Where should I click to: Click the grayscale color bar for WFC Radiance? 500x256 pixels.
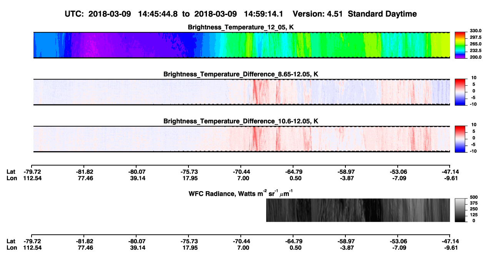click(x=460, y=210)
